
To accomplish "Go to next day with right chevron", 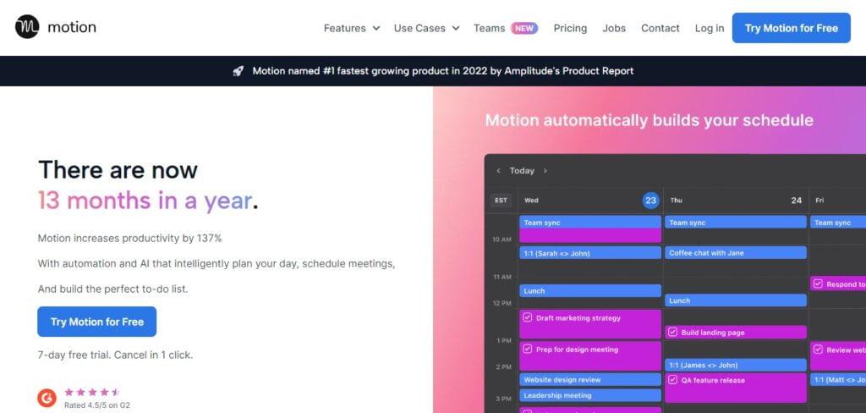I will point(545,171).
